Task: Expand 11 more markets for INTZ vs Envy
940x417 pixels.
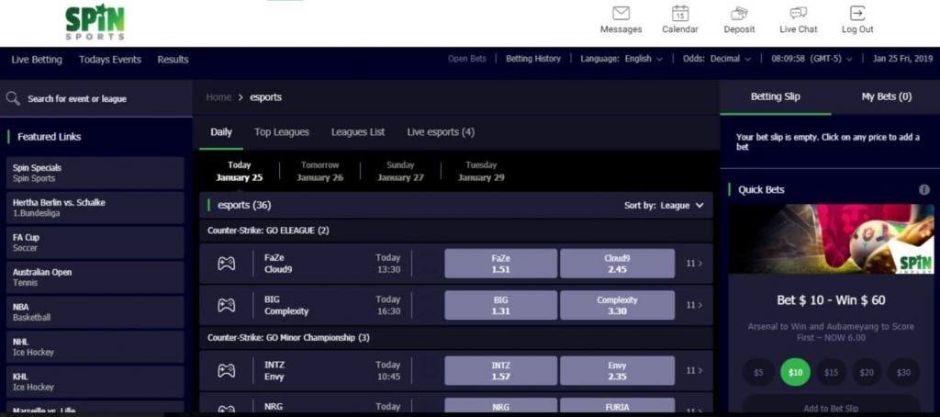Action: pos(694,371)
